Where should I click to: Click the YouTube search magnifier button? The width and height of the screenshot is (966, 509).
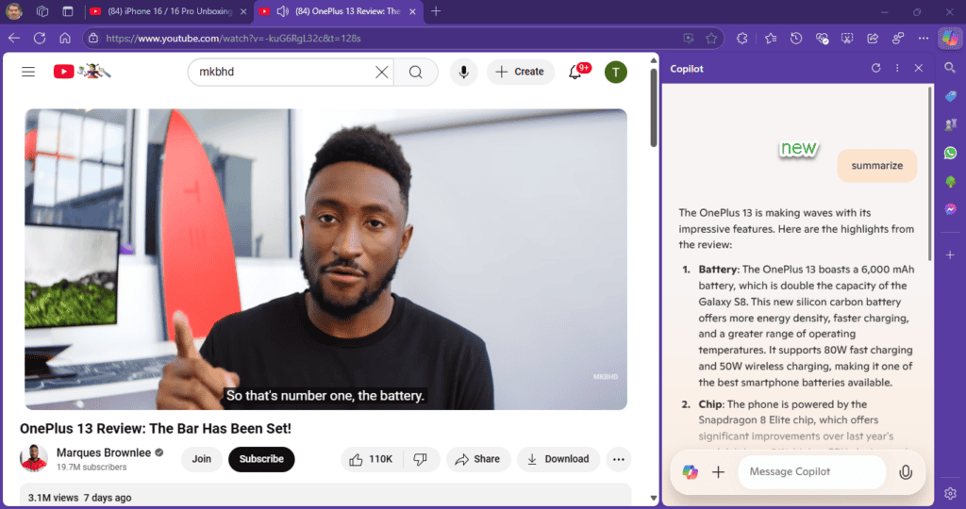point(416,72)
